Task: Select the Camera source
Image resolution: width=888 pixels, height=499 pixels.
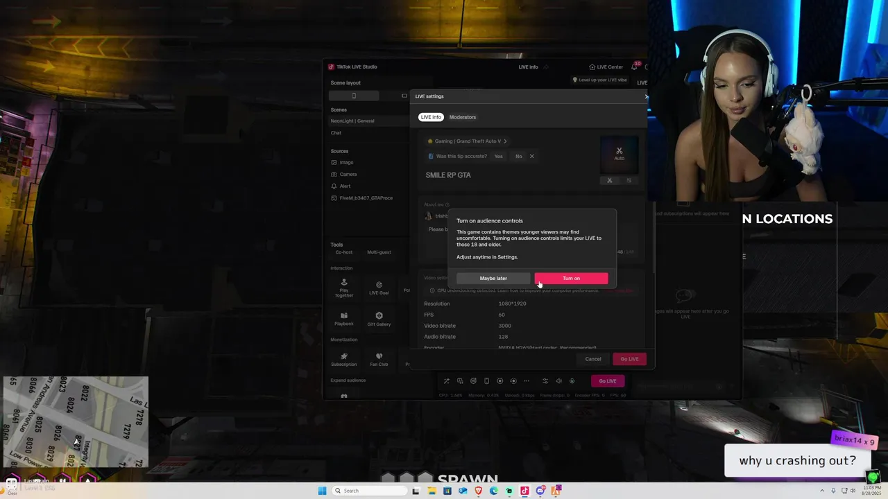Action: [344, 174]
